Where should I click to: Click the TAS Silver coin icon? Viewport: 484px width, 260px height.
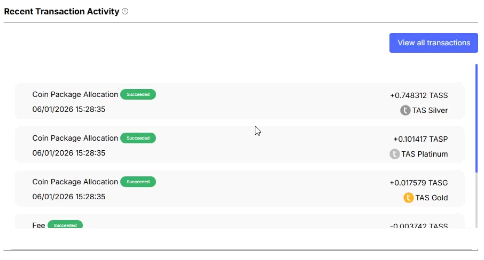click(405, 110)
